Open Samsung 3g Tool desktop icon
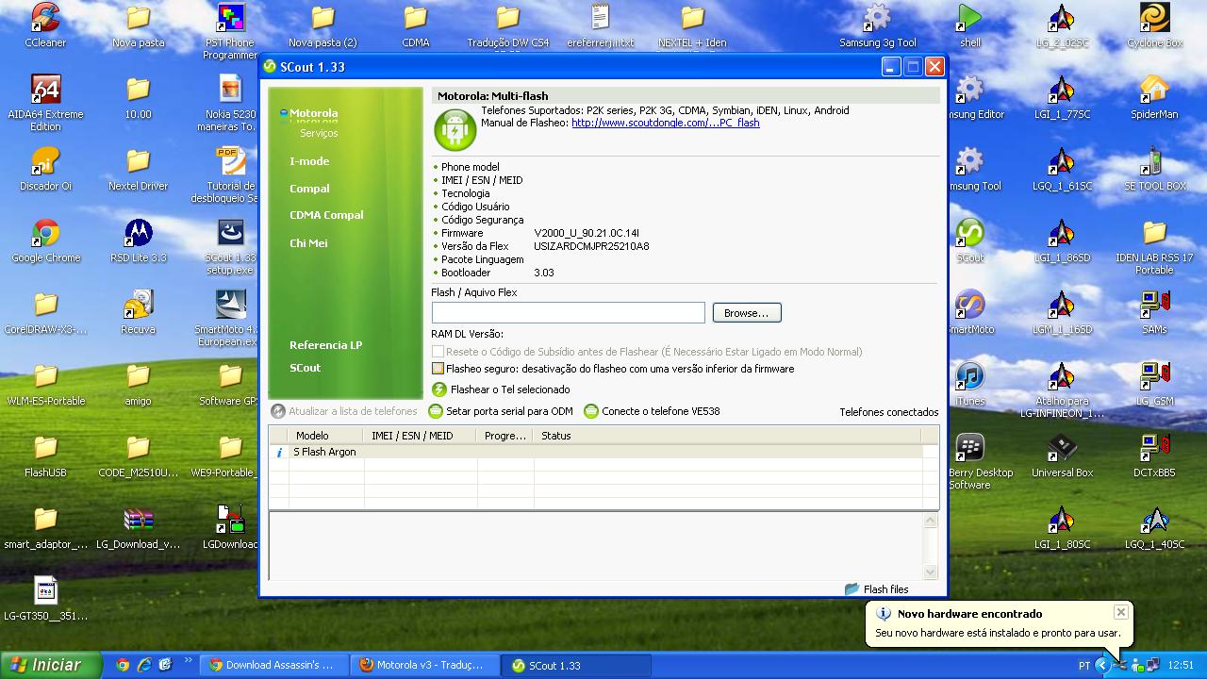This screenshot has height=679, width=1207. pyautogui.click(x=878, y=25)
